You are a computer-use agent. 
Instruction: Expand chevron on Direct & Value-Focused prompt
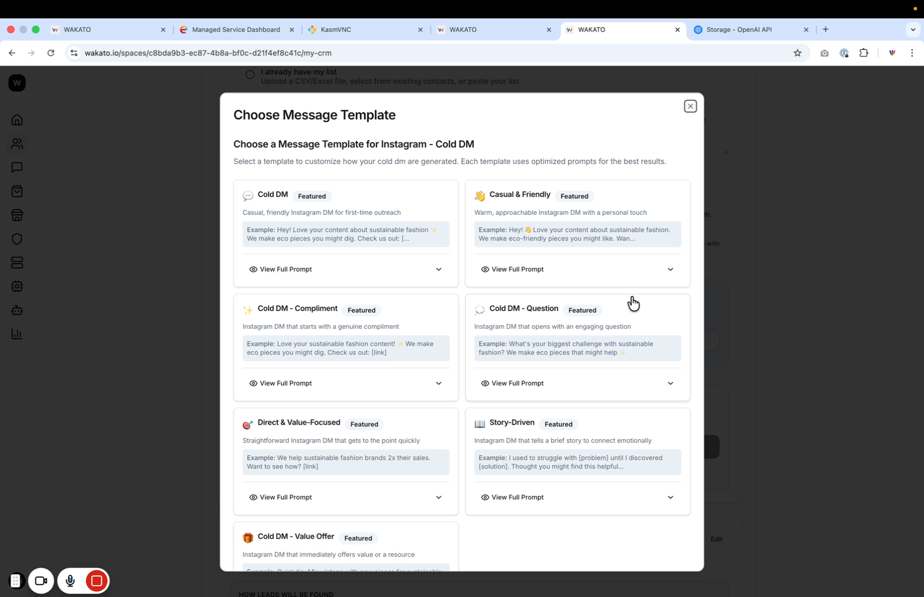438,497
